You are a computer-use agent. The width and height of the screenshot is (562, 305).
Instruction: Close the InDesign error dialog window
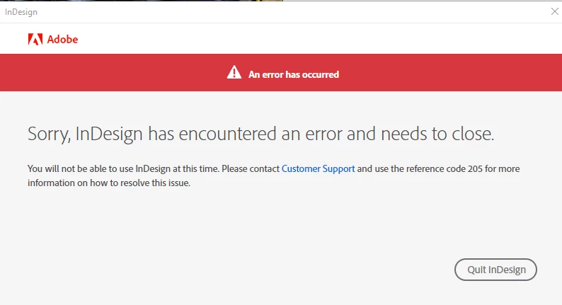(554, 11)
